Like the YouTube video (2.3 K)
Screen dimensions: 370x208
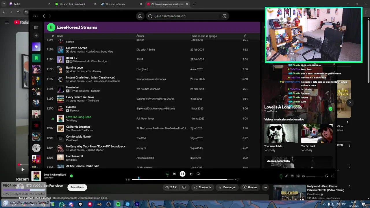point(170,187)
